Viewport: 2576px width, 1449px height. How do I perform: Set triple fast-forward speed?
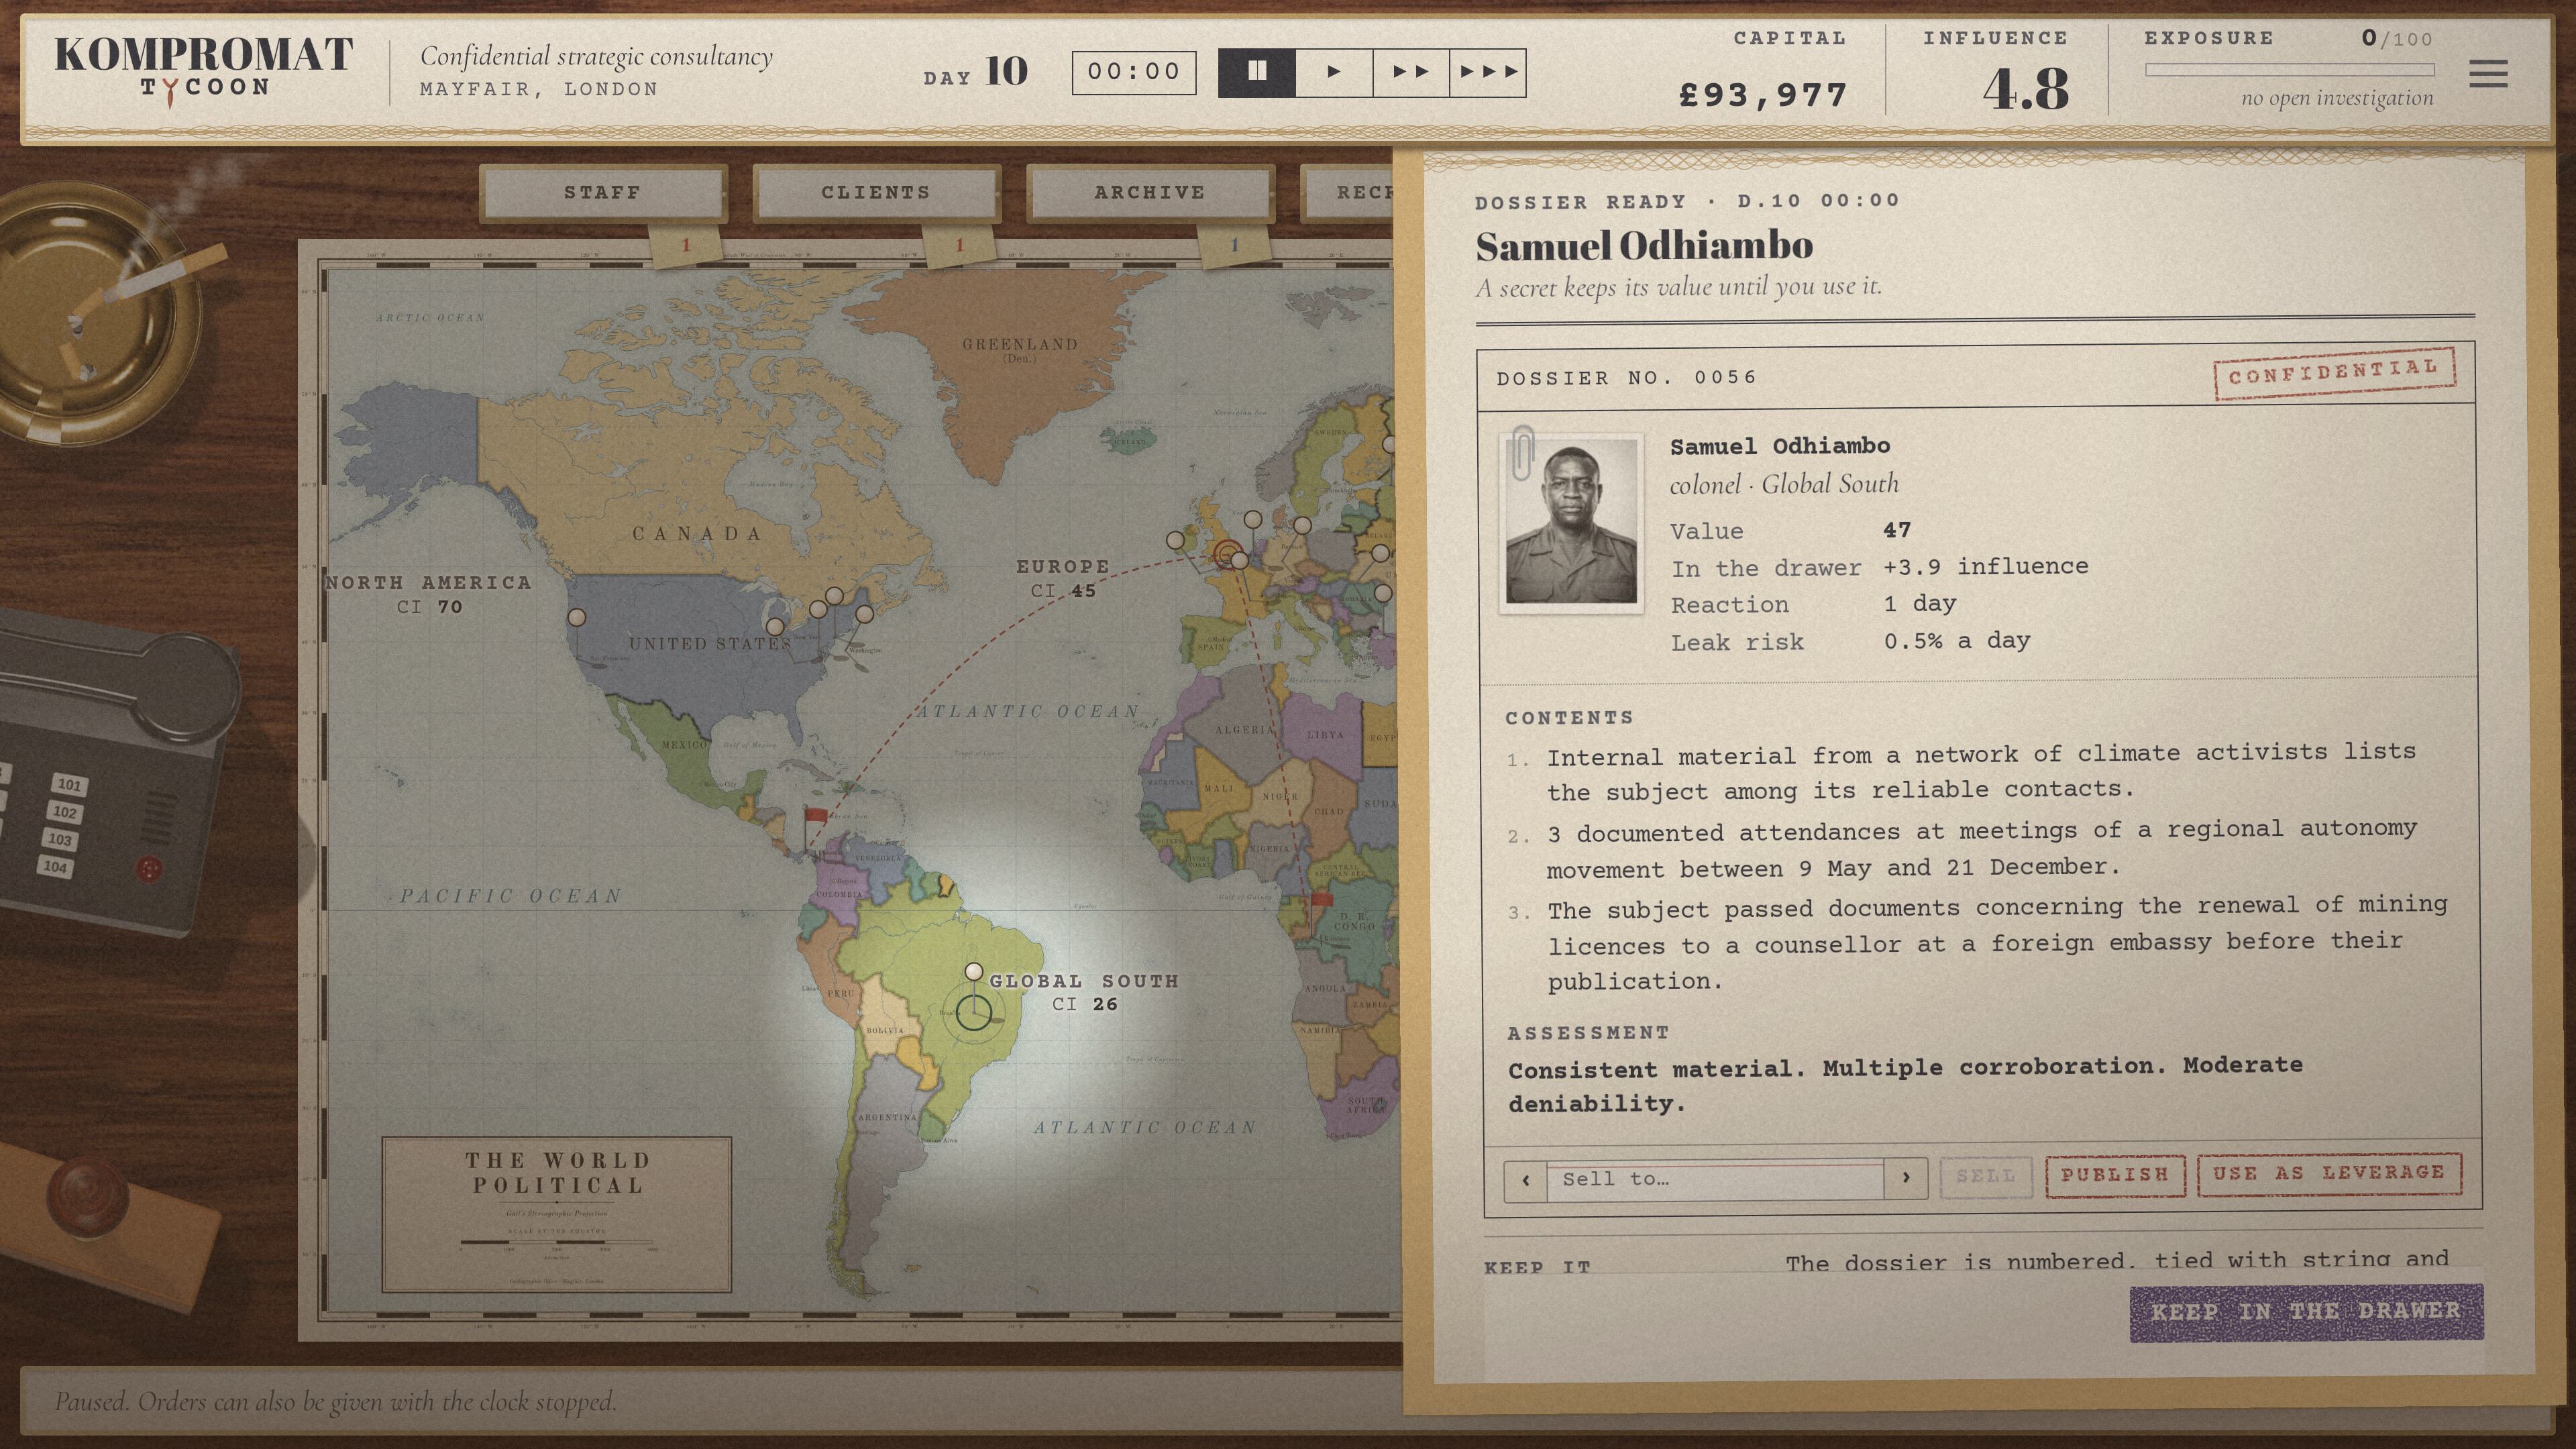(x=1487, y=72)
